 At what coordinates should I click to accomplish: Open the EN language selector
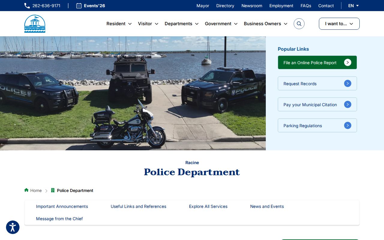click(x=353, y=6)
